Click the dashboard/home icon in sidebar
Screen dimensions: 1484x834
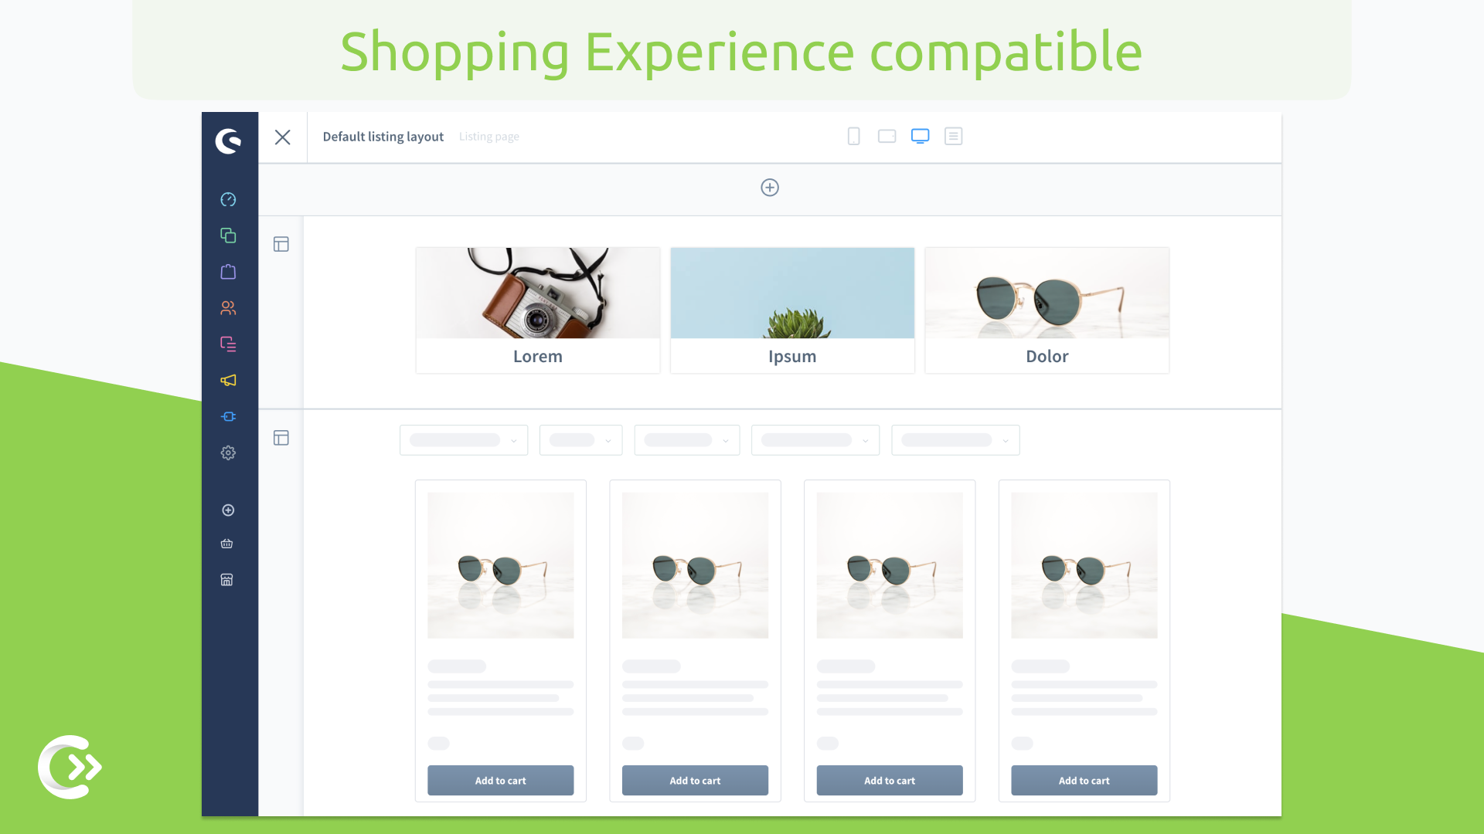coord(227,198)
